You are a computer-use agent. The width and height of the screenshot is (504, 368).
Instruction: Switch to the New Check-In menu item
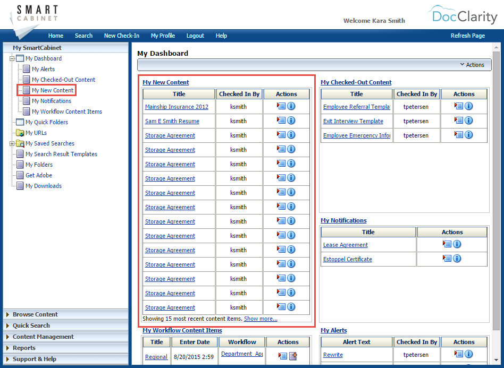121,36
